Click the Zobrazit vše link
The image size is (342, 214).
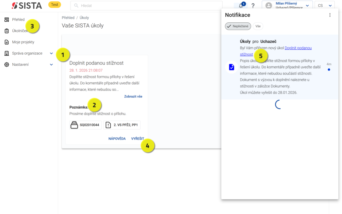point(133,96)
